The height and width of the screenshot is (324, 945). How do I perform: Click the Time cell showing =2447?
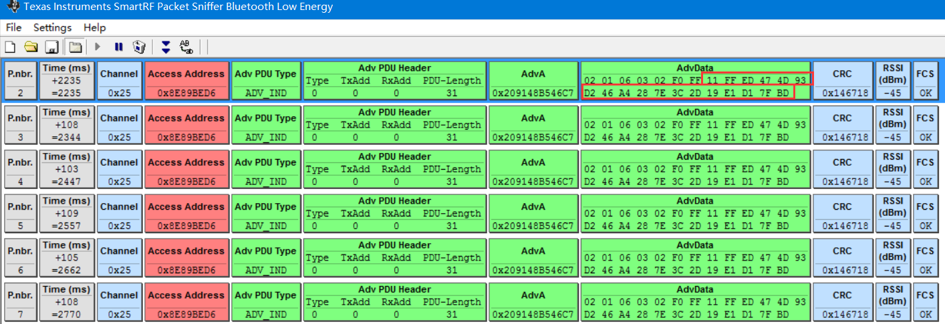(67, 169)
